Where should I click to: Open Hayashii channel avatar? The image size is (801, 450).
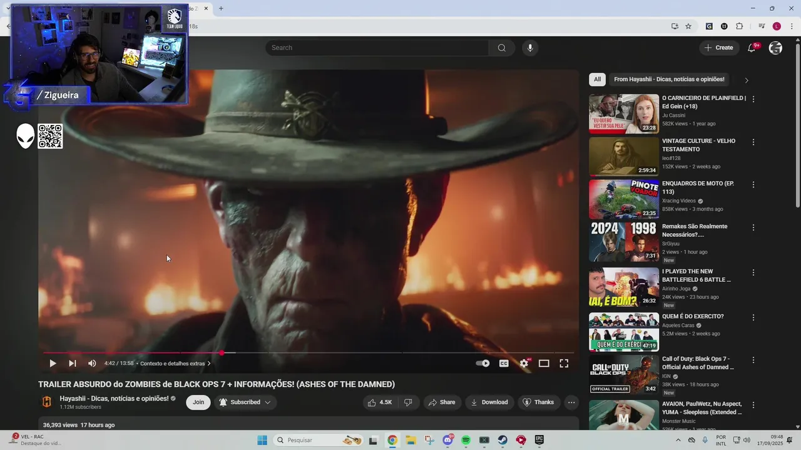47,402
